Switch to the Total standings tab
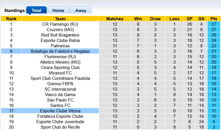 click(36, 11)
